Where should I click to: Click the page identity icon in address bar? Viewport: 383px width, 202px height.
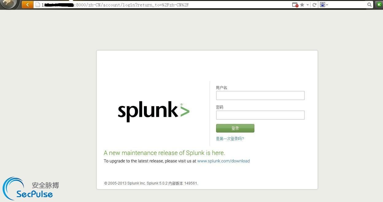(38, 5)
